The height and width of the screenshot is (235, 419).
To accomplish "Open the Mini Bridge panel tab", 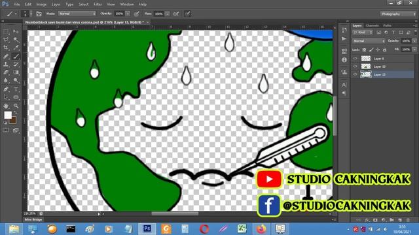I will coord(33,219).
